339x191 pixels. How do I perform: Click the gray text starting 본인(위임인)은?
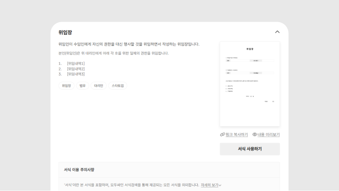pyautogui.click(x=113, y=53)
